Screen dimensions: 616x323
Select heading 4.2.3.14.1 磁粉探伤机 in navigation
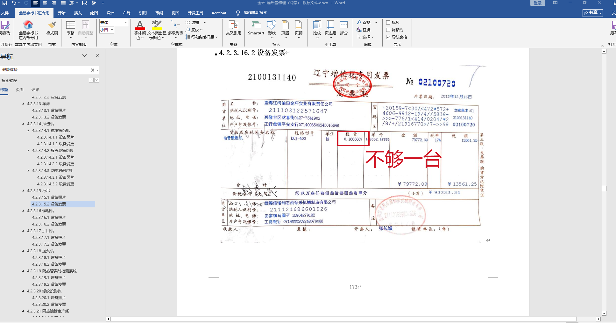[51, 130]
